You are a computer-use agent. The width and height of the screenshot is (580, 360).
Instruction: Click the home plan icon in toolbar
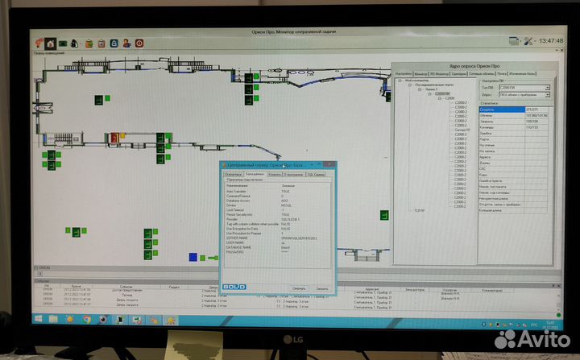click(50, 43)
